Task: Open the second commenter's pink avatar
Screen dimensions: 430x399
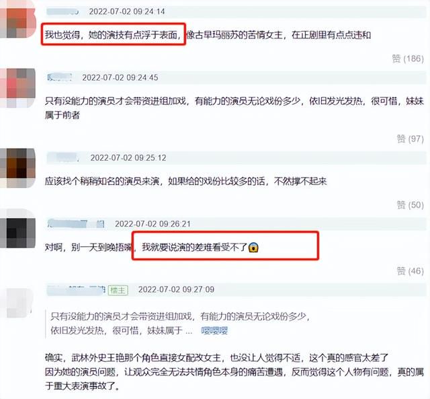Action: point(18,87)
